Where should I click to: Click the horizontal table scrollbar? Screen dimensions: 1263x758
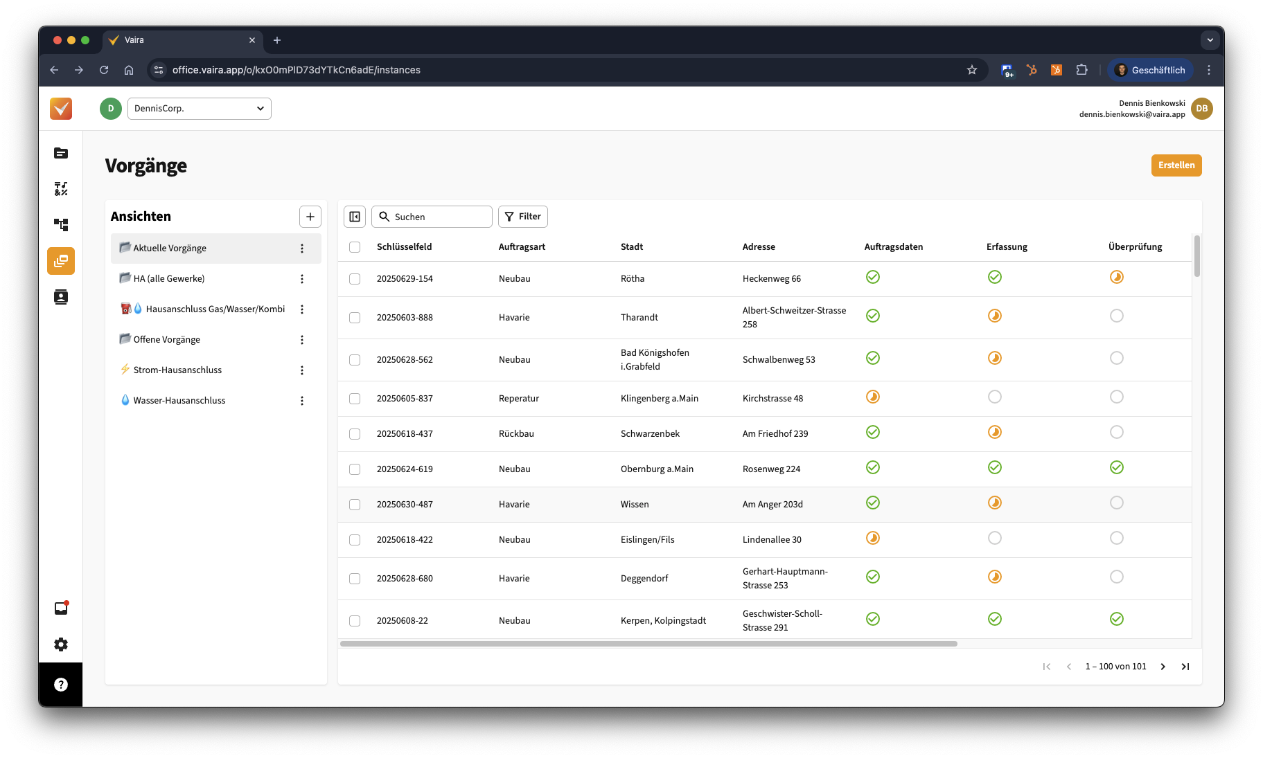click(648, 644)
